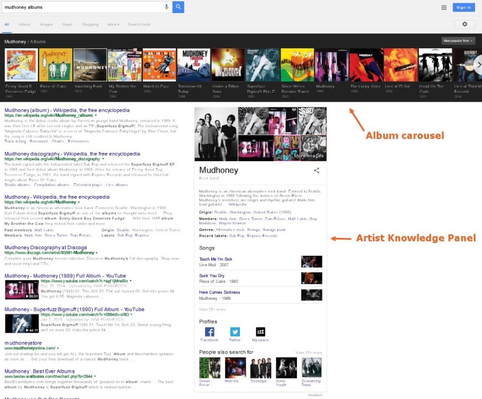This screenshot has height=399, width=482.
Task: Switch to the Videos tab
Action: point(24,24)
